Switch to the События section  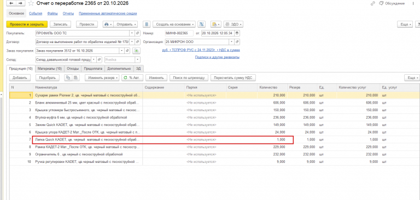tap(36, 13)
